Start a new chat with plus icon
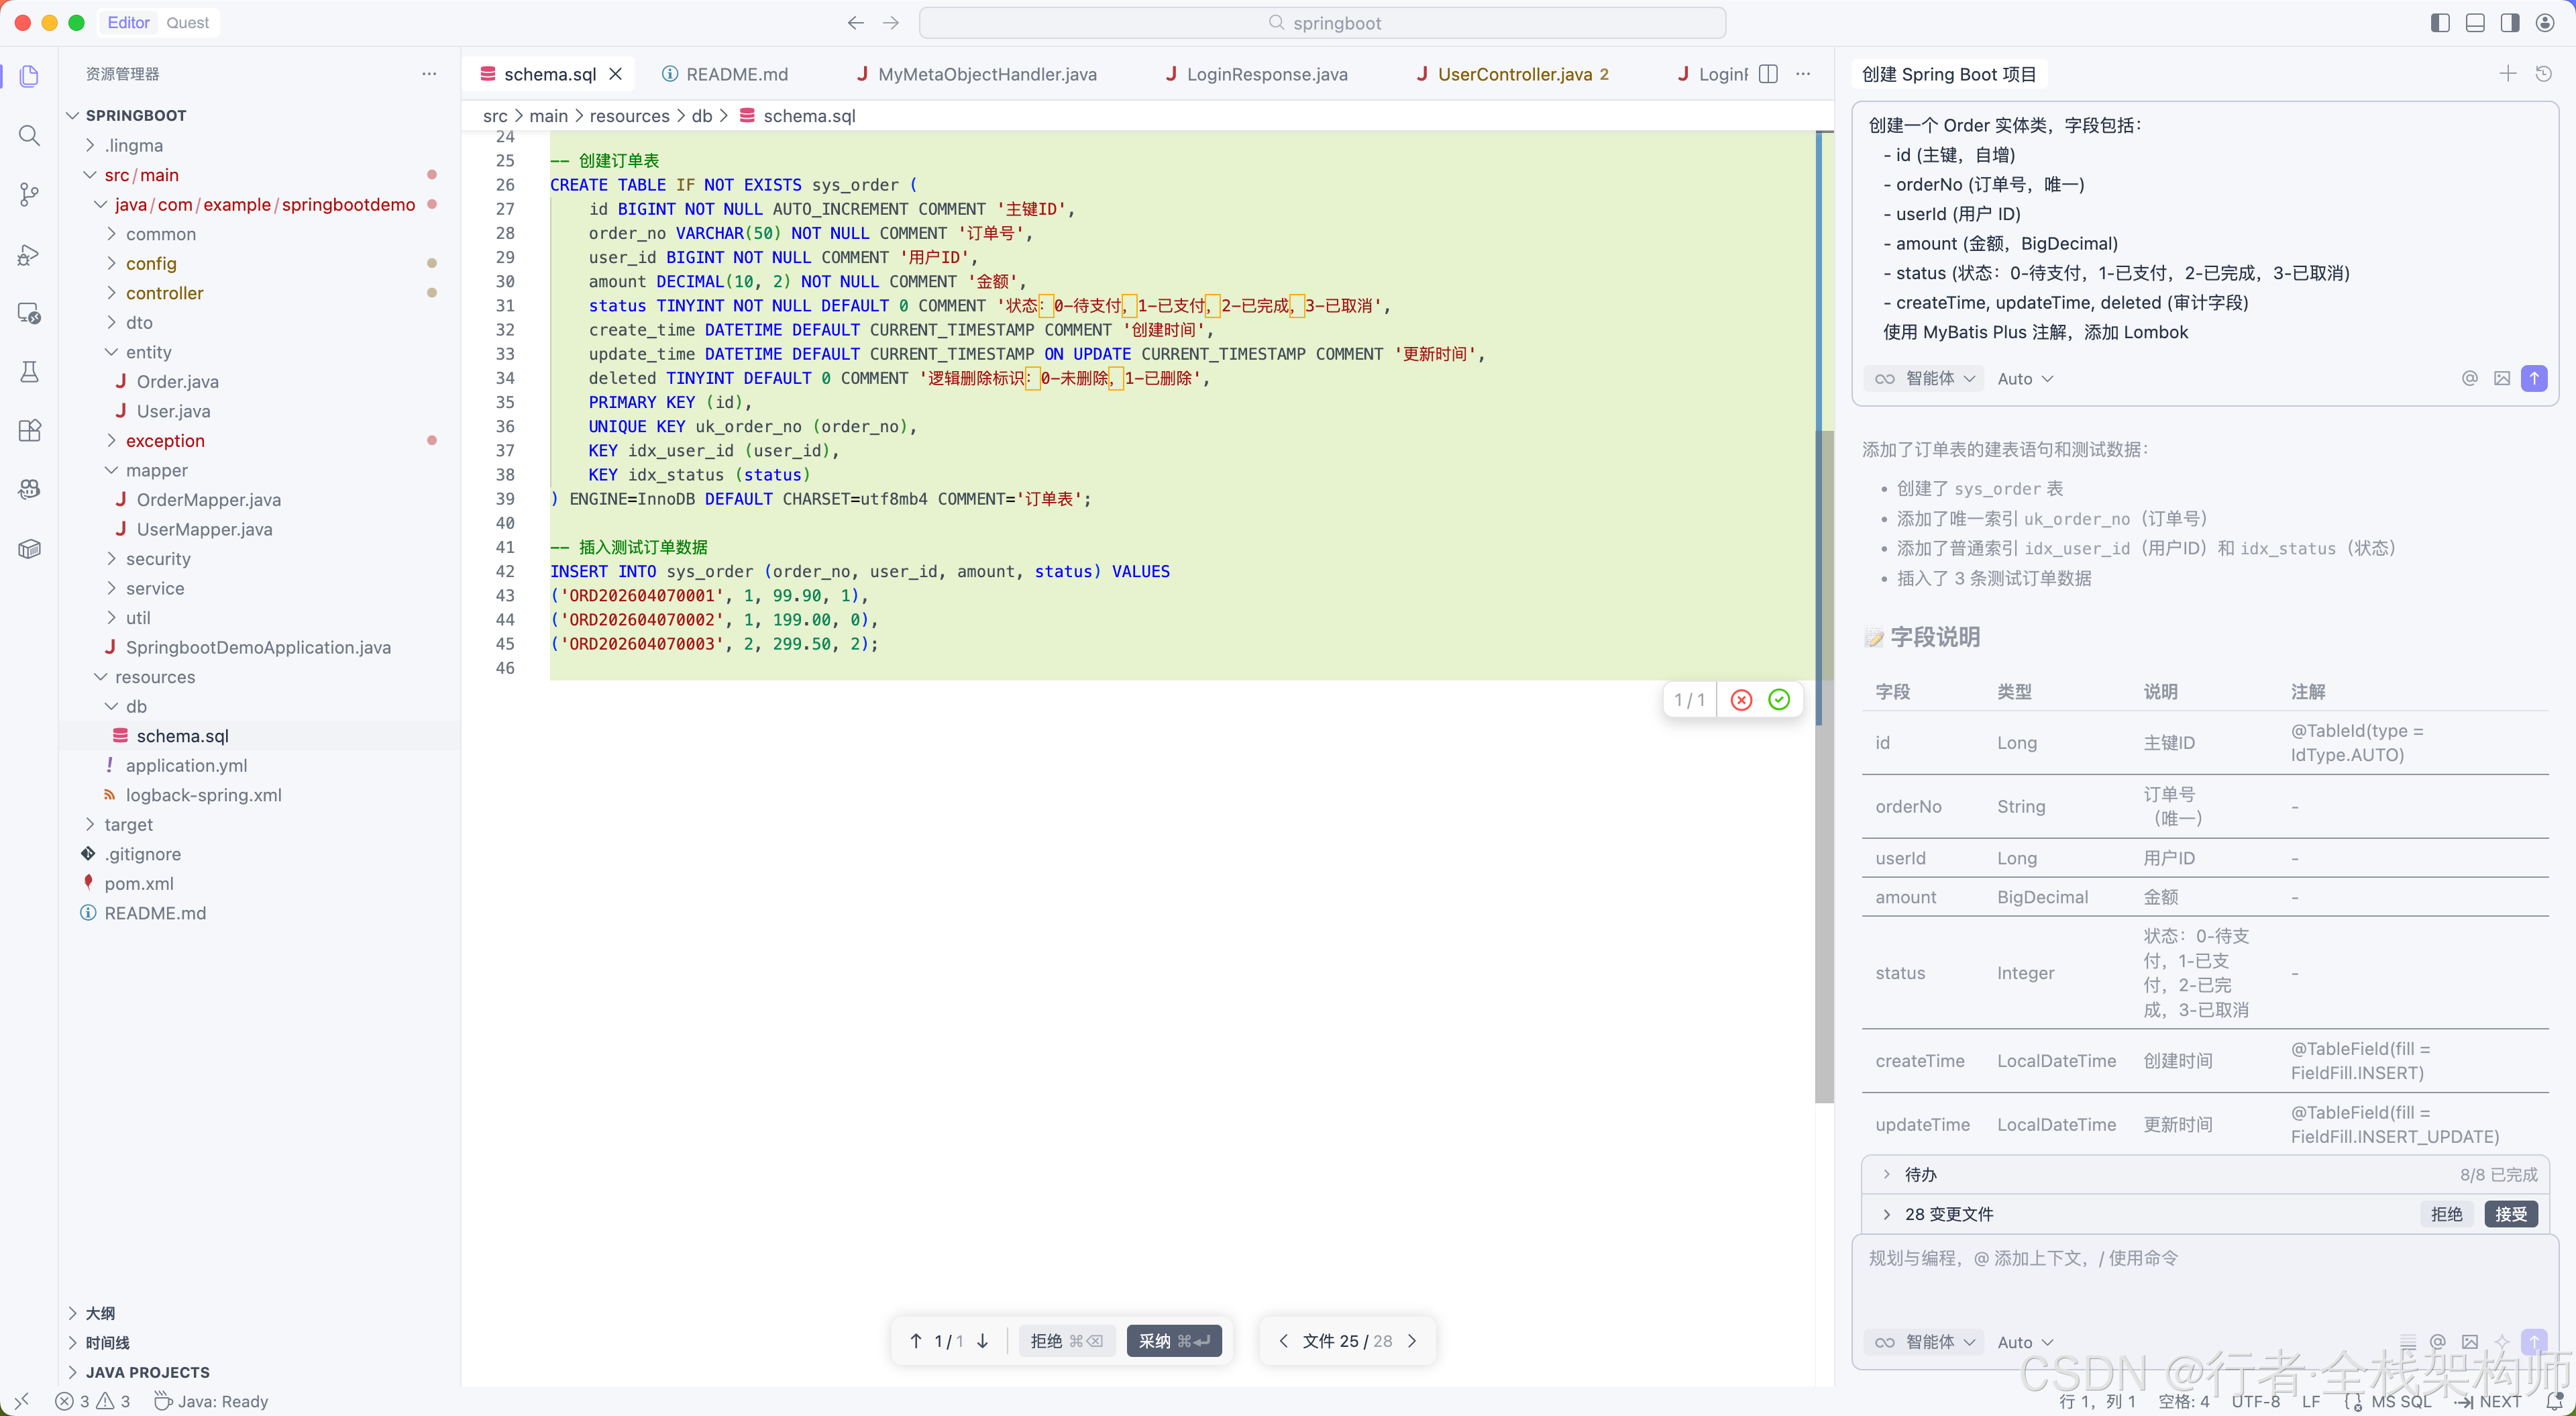The width and height of the screenshot is (2576, 1416). pos(2508,74)
